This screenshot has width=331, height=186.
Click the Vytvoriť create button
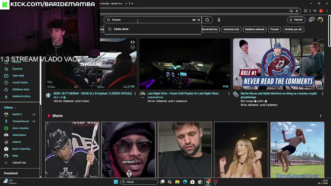pos(296,20)
